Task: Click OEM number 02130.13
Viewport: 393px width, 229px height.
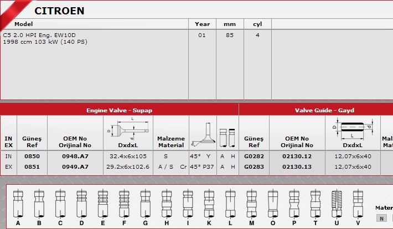Action: [x=297, y=166]
